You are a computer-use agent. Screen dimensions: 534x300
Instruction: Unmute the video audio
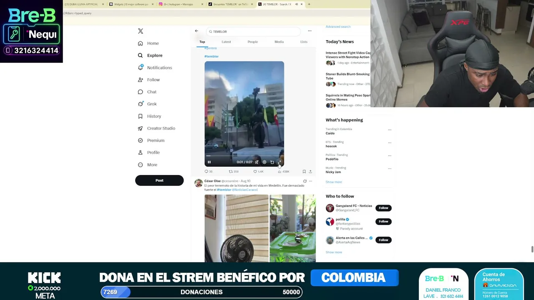257,162
